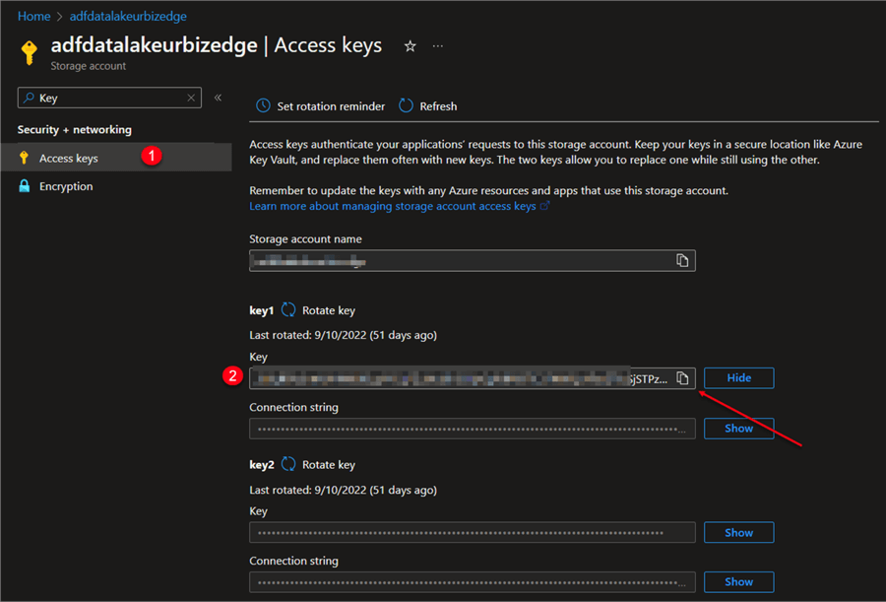Click into the Key search field

108,99
